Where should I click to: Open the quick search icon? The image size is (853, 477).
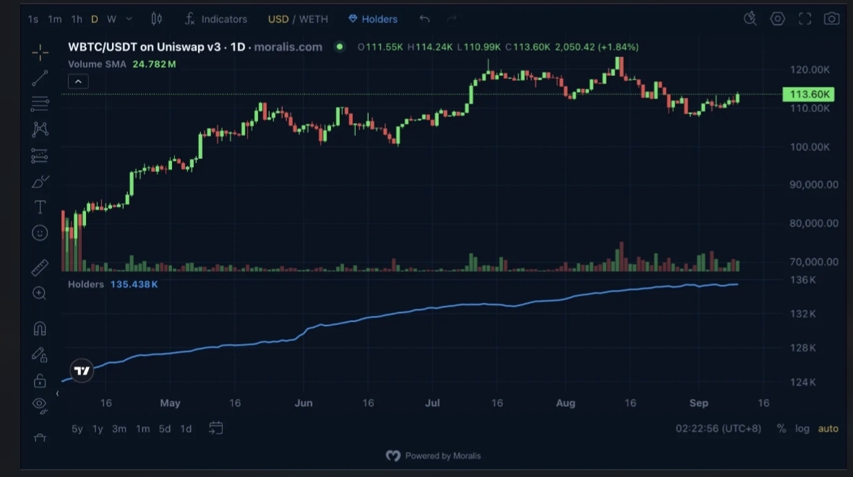pos(750,19)
